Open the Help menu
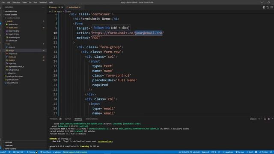 [x=51, y=3]
